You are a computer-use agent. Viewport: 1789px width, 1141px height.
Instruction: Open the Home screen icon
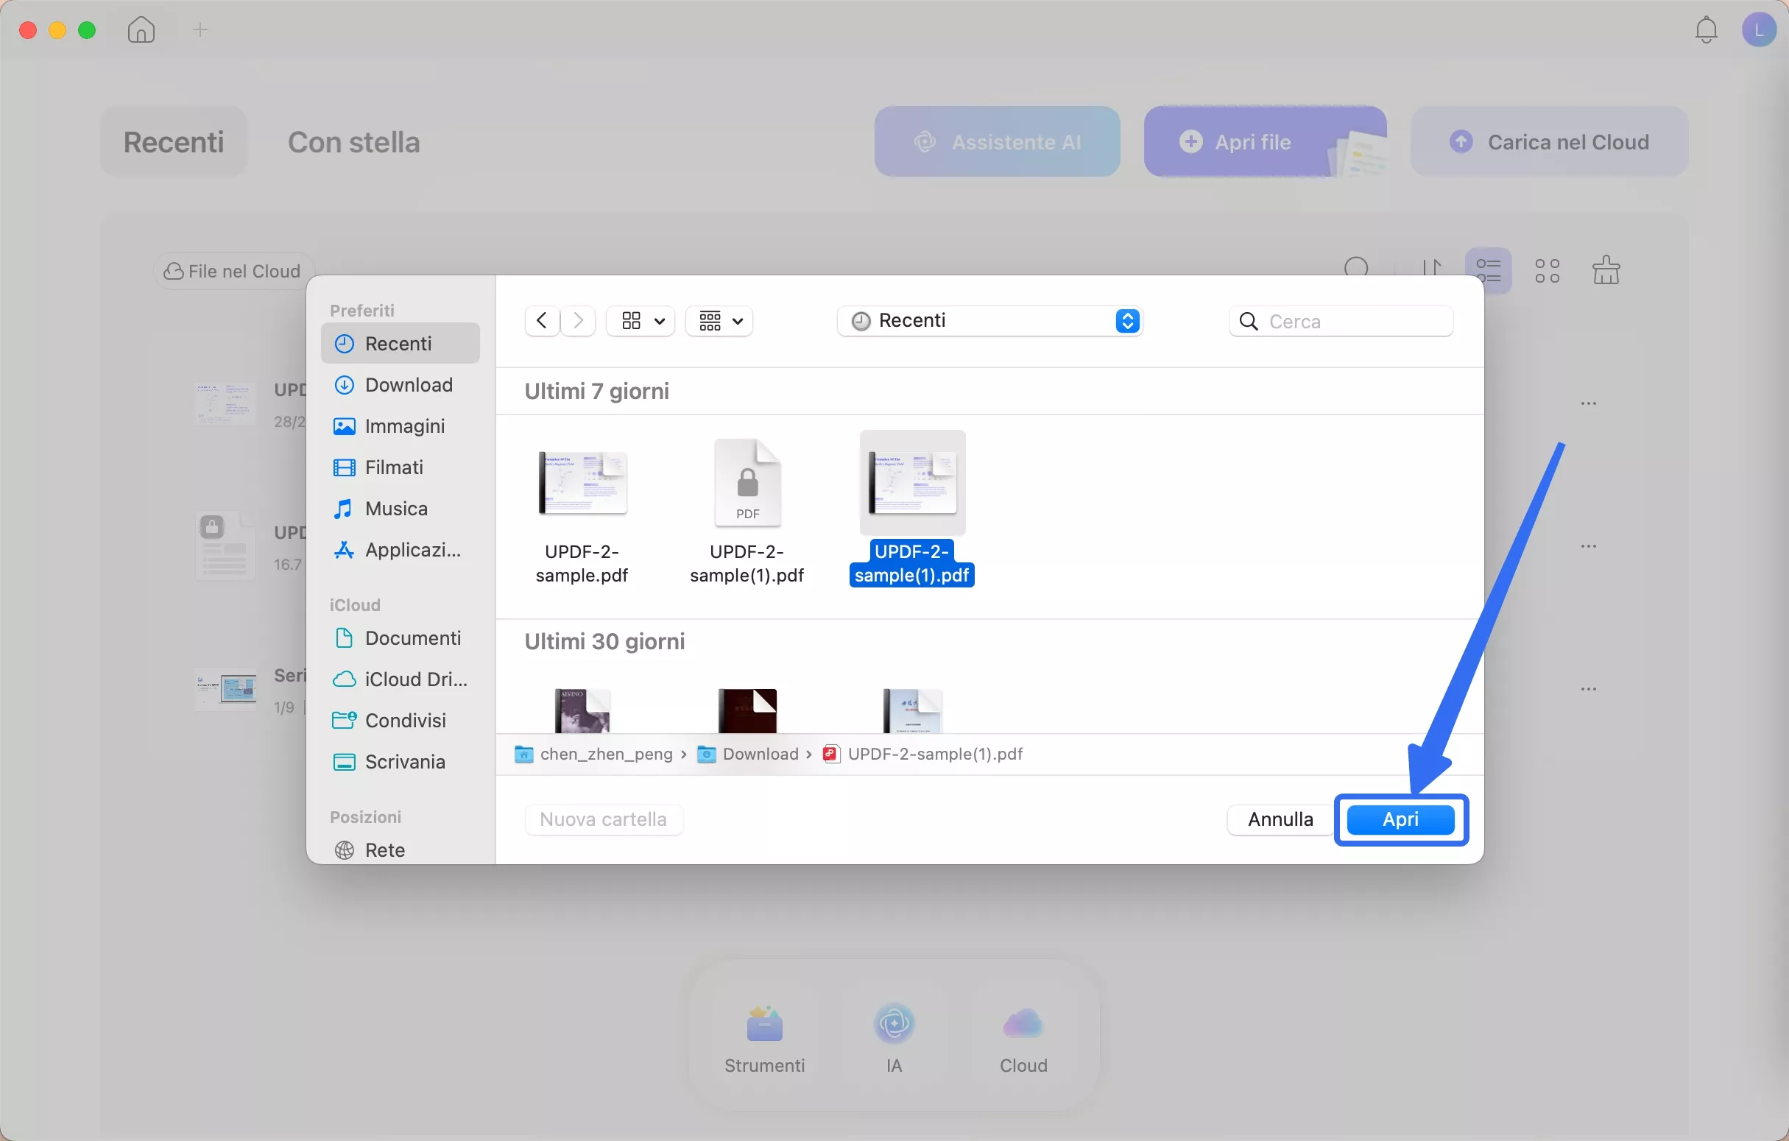coord(141,29)
